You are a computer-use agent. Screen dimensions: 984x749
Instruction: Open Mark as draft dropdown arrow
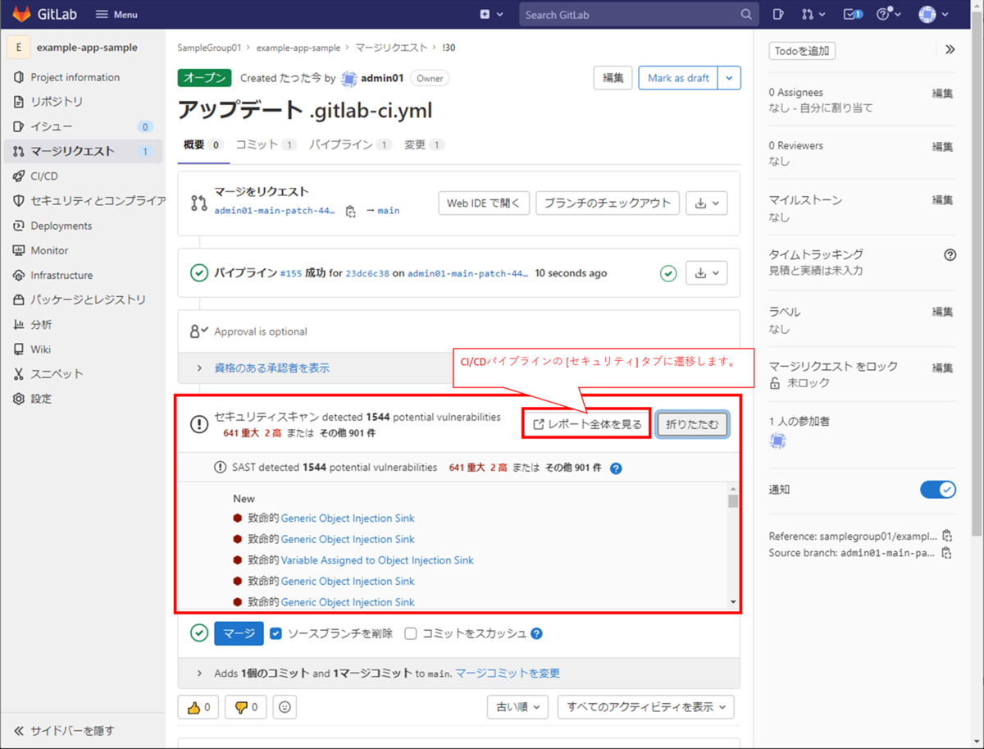coord(730,78)
